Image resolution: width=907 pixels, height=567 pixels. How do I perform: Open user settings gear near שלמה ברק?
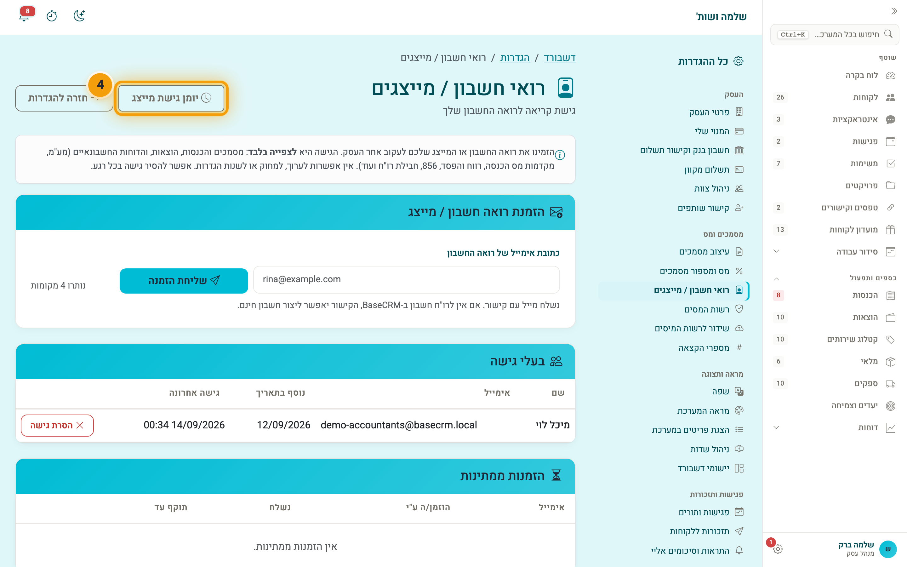click(x=778, y=549)
